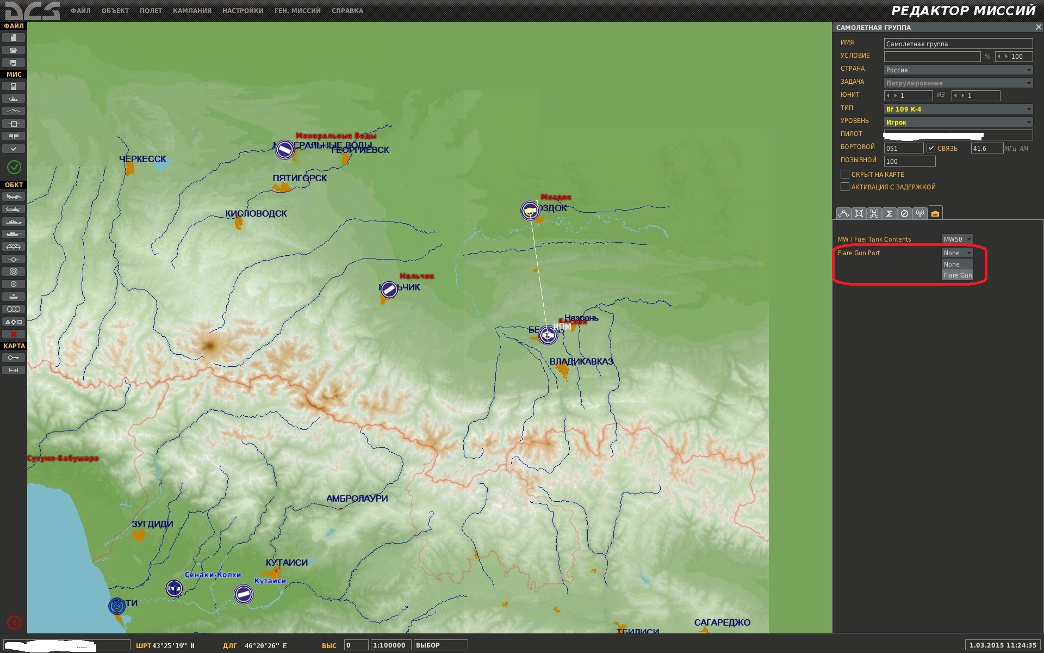Expand the ТИП aircraft type dropdown
Image resolution: width=1044 pixels, height=653 pixels.
(x=958, y=109)
